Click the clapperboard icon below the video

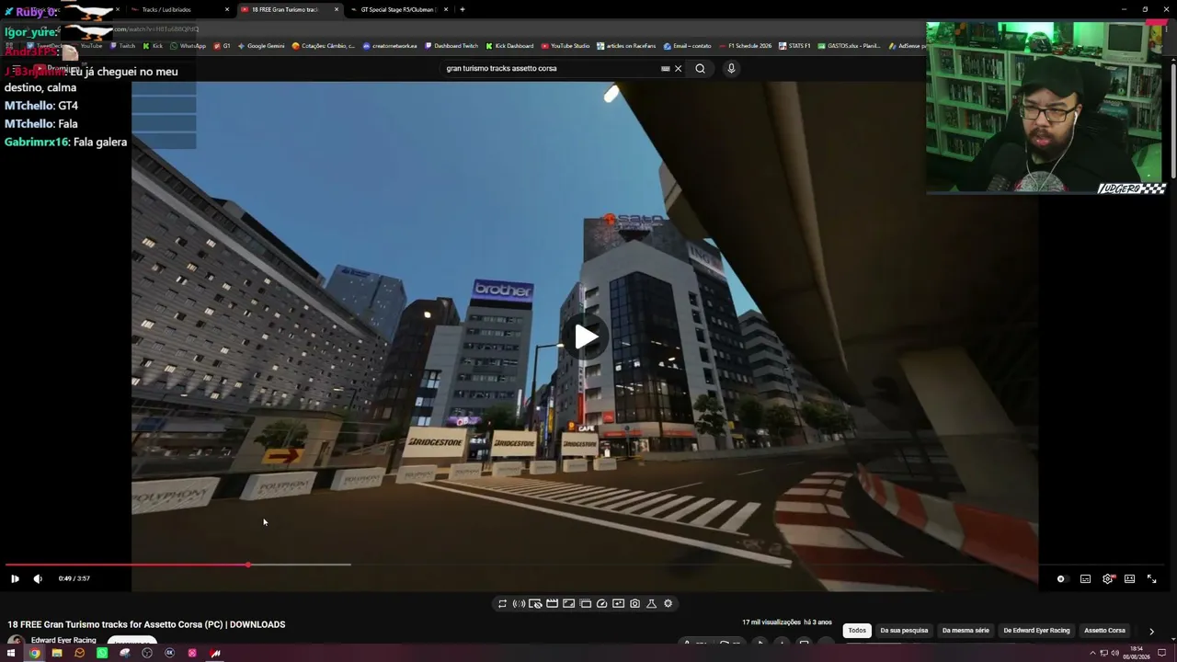click(x=552, y=604)
